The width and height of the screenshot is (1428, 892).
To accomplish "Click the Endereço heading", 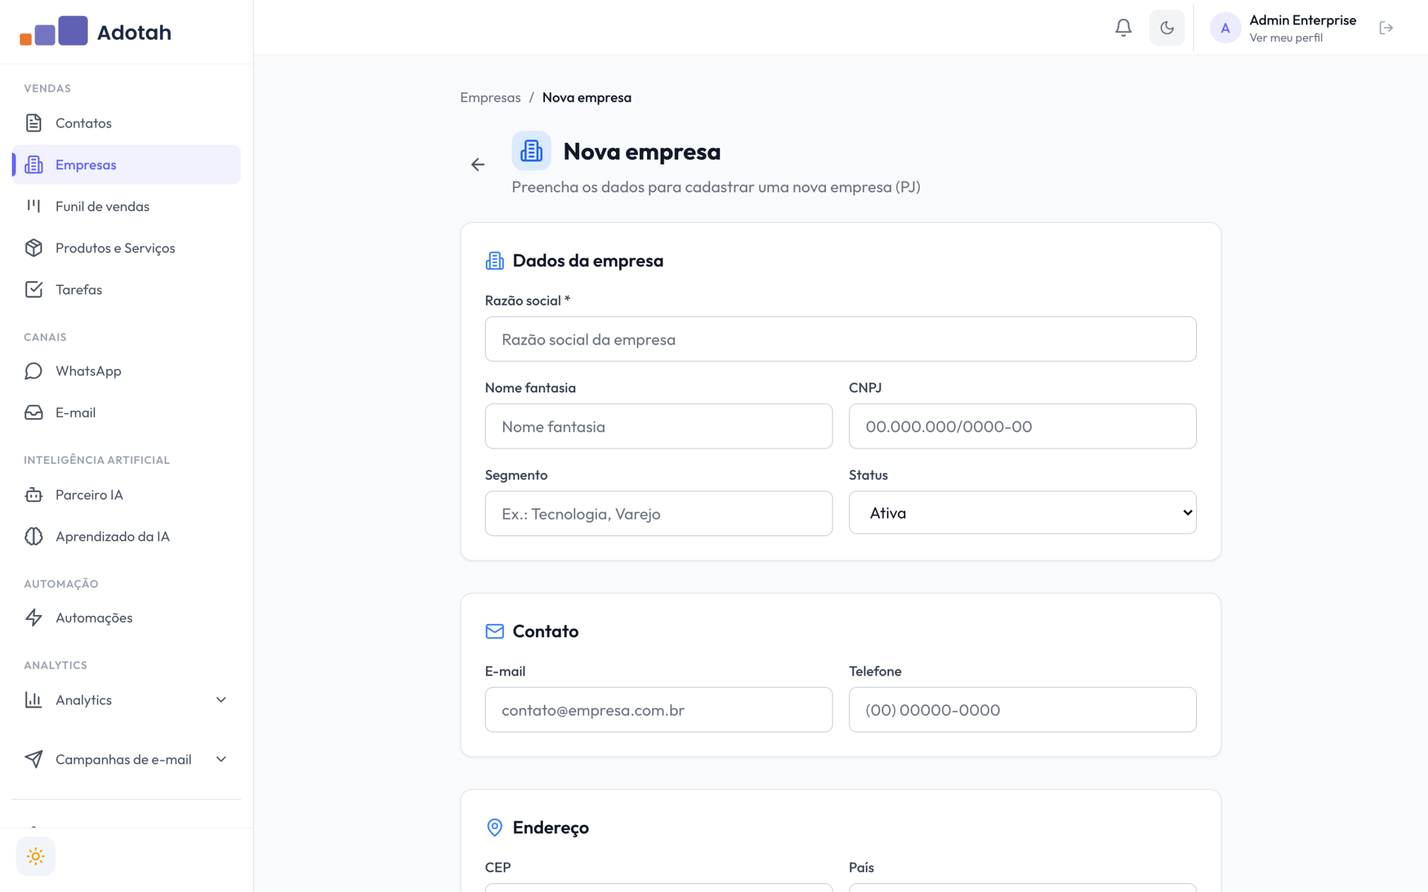I will [x=551, y=827].
